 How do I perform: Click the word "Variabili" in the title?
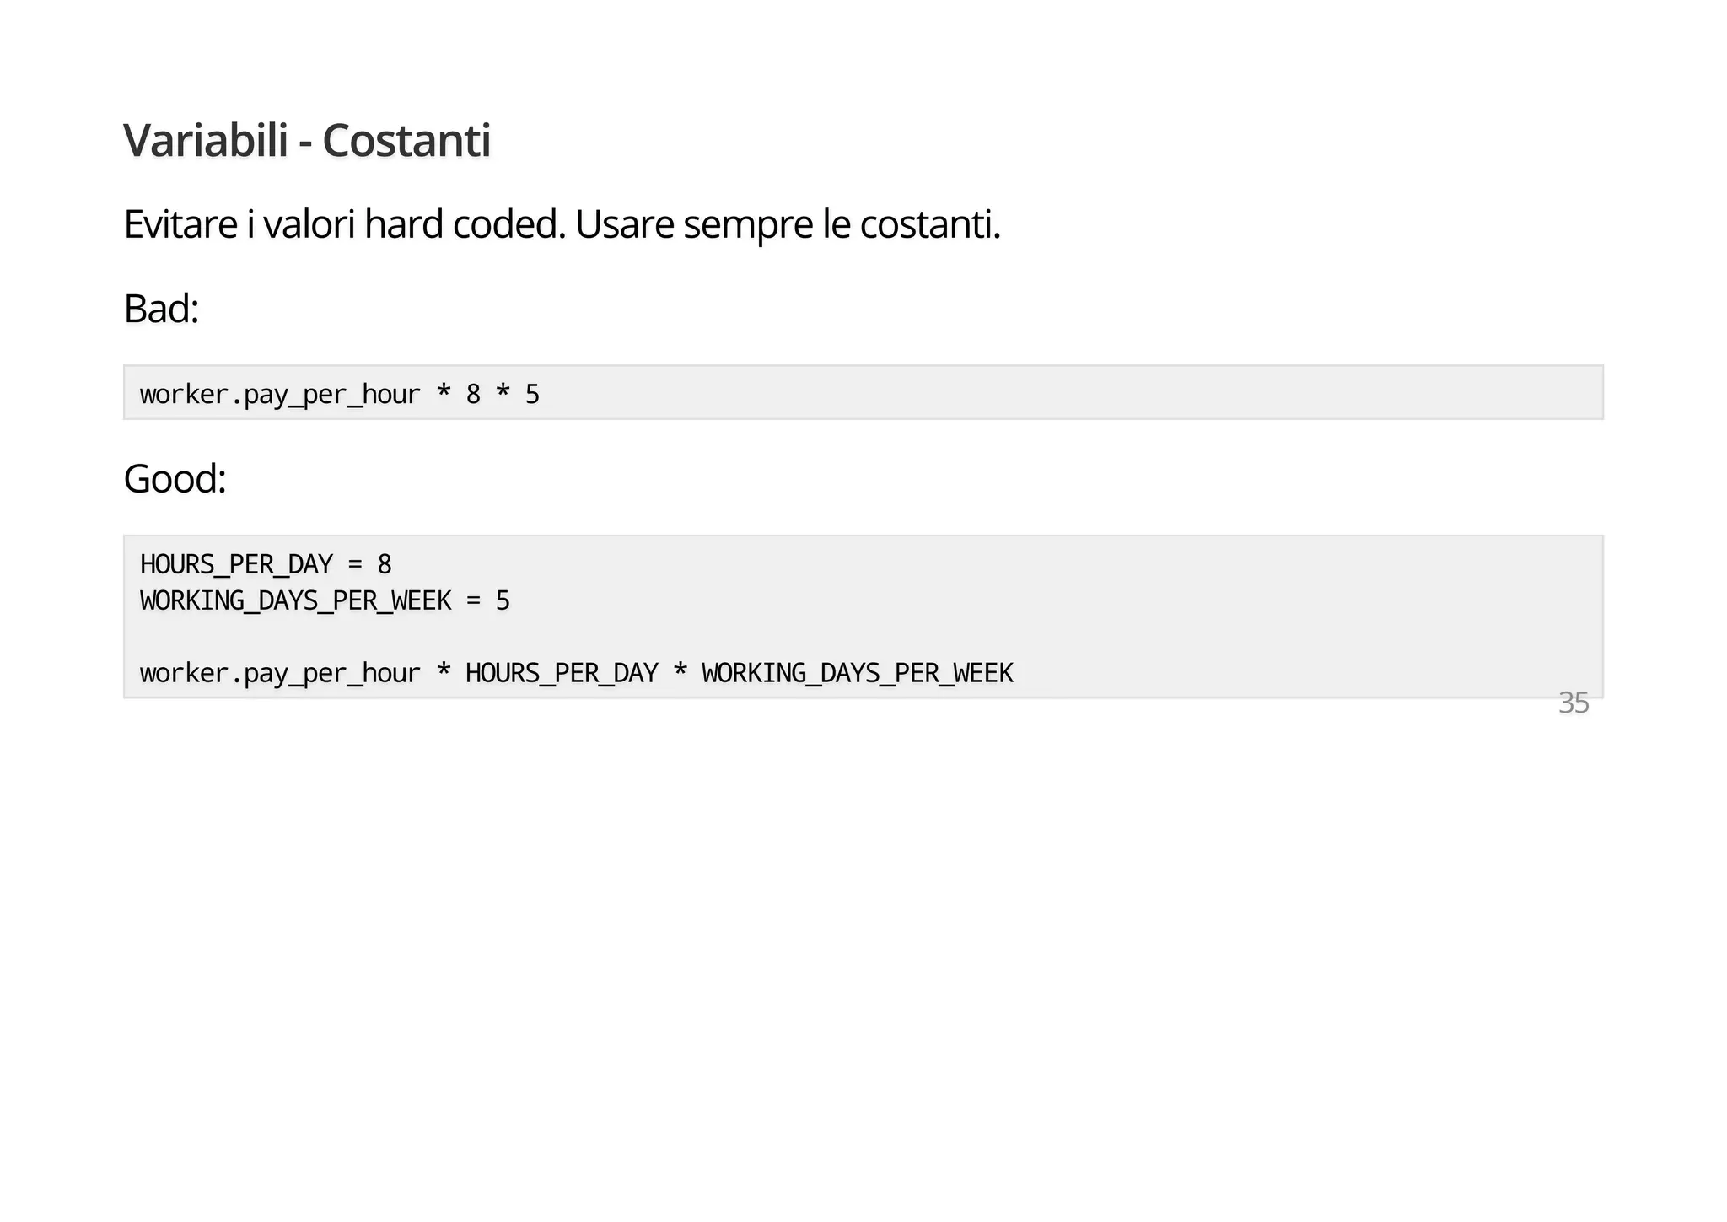pyautogui.click(x=206, y=140)
